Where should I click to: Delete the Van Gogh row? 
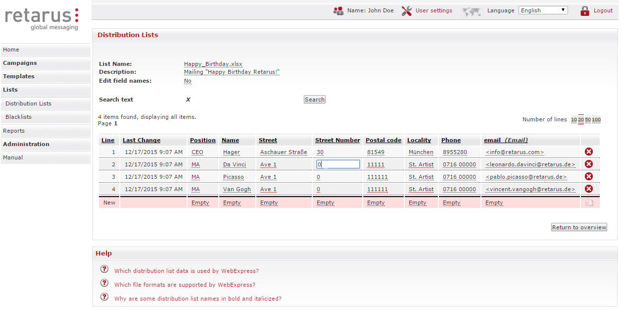[589, 189]
